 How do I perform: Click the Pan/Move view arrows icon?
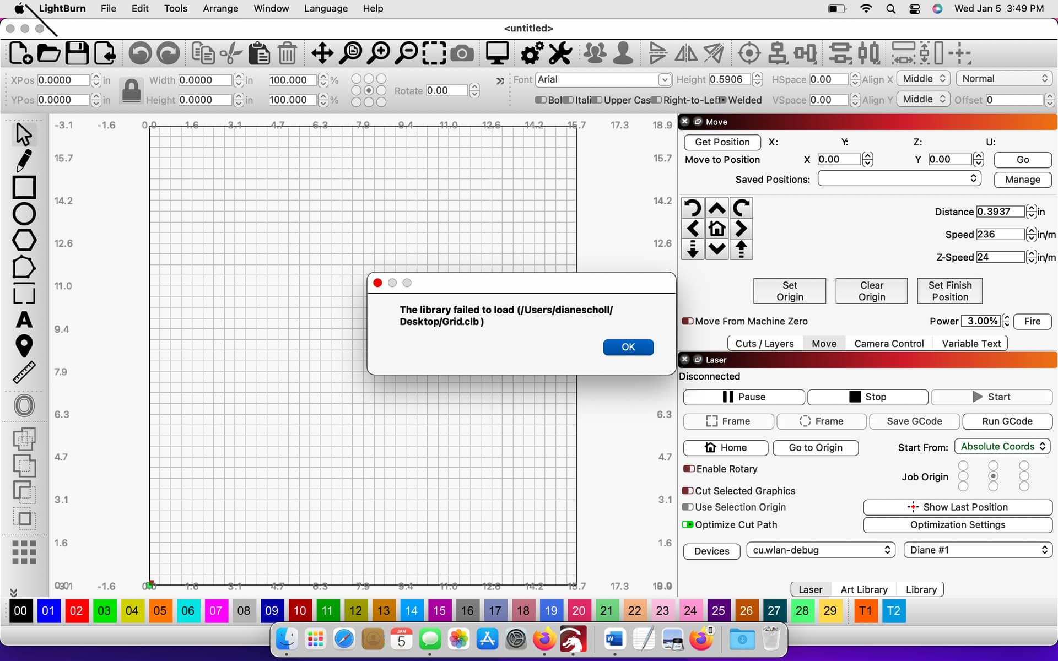[322, 53]
